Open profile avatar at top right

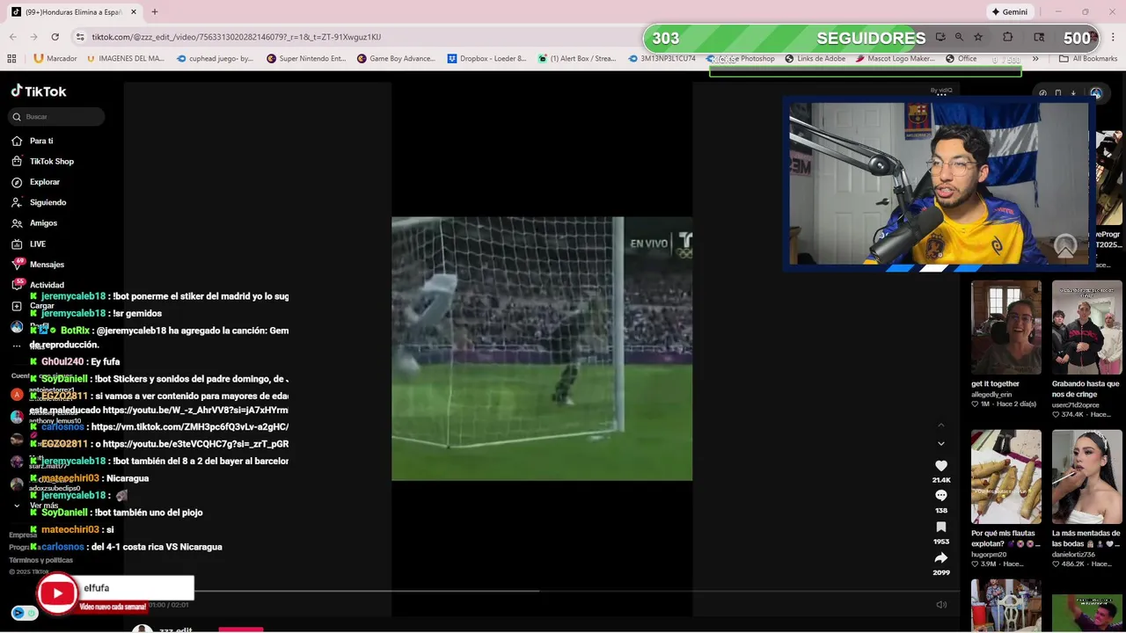point(1096,92)
